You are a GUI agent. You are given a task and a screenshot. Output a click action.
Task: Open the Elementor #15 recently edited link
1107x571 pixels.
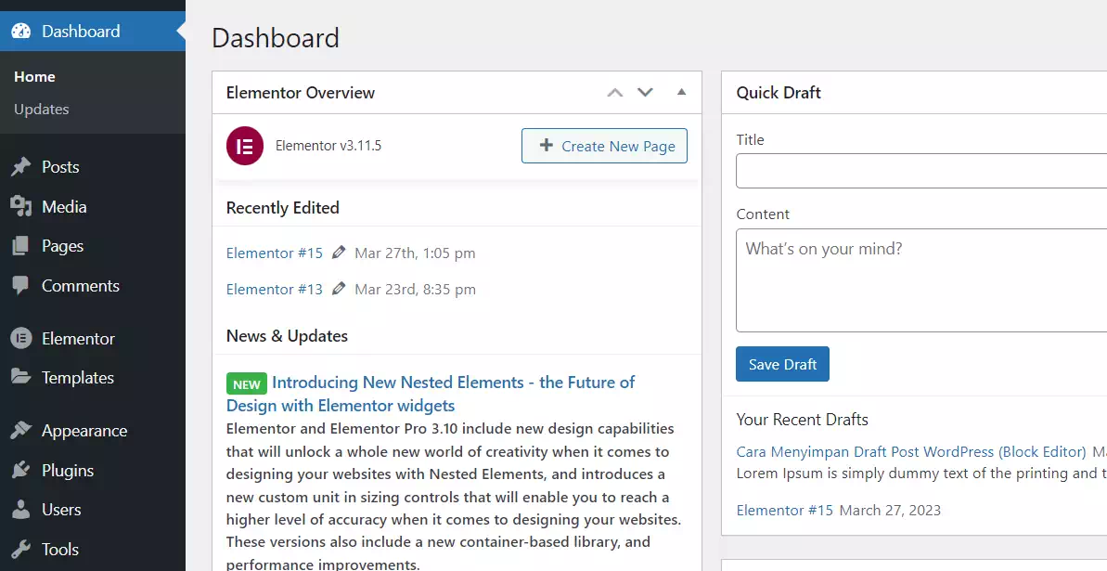coord(274,253)
